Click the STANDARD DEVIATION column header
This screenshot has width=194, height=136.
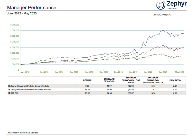pyautogui.click(x=109, y=80)
